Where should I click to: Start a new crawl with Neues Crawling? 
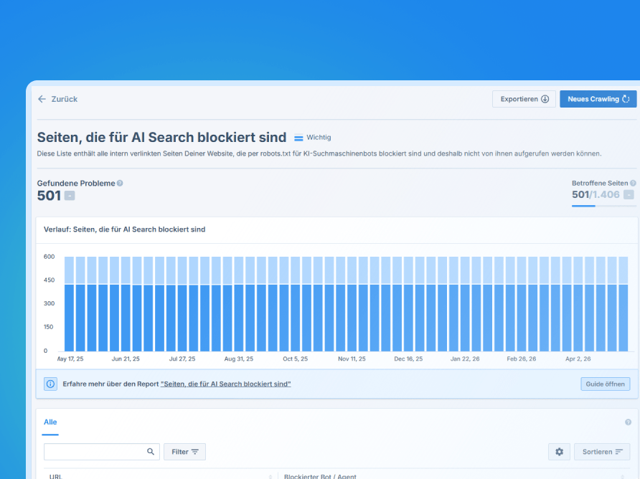tap(598, 99)
